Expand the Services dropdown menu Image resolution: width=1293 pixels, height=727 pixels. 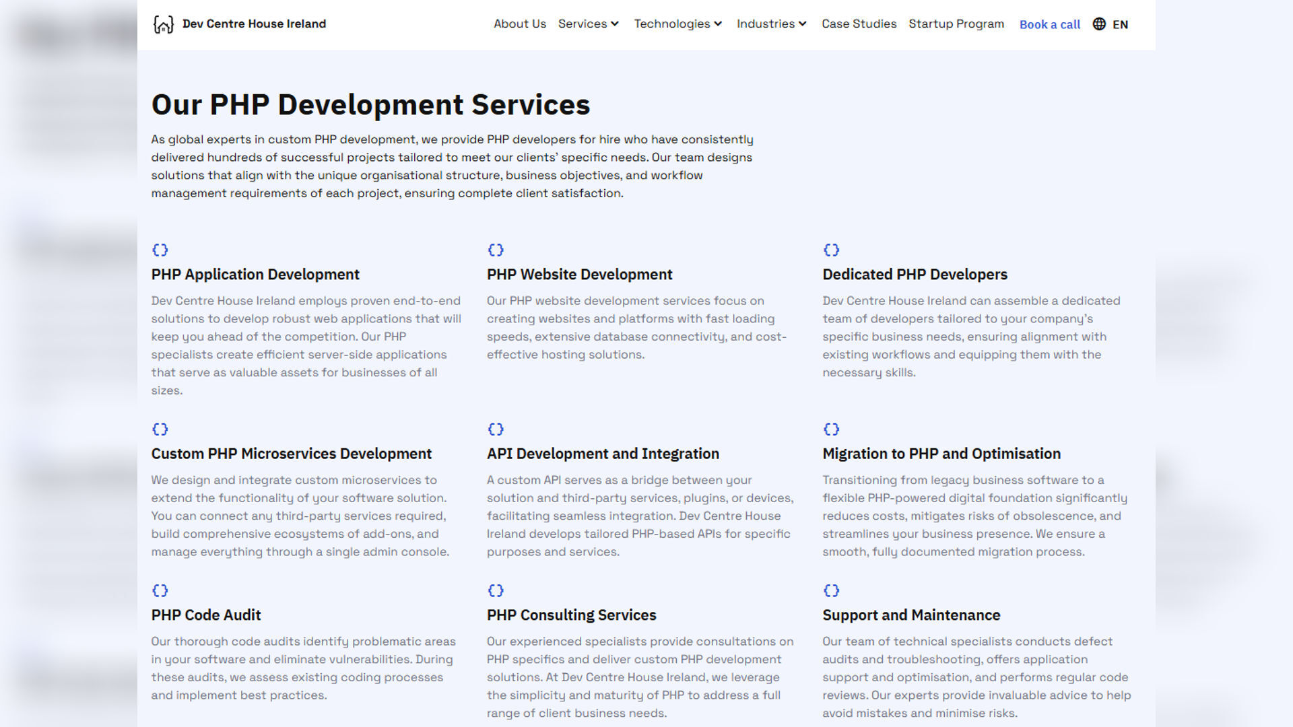[x=587, y=24]
